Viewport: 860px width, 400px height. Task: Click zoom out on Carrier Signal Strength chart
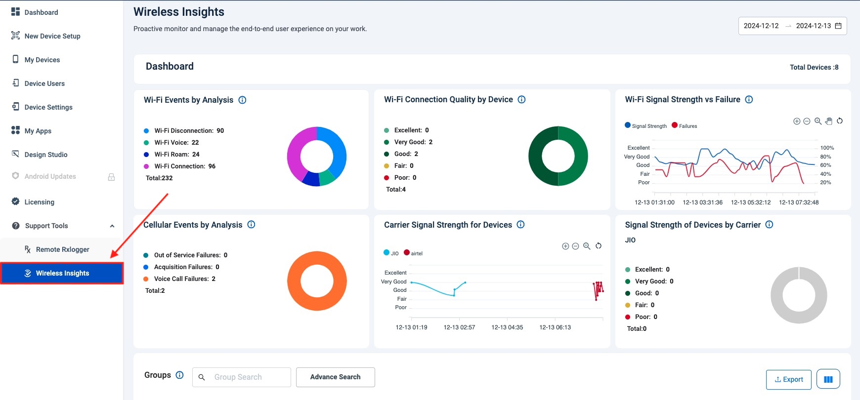pyautogui.click(x=575, y=246)
